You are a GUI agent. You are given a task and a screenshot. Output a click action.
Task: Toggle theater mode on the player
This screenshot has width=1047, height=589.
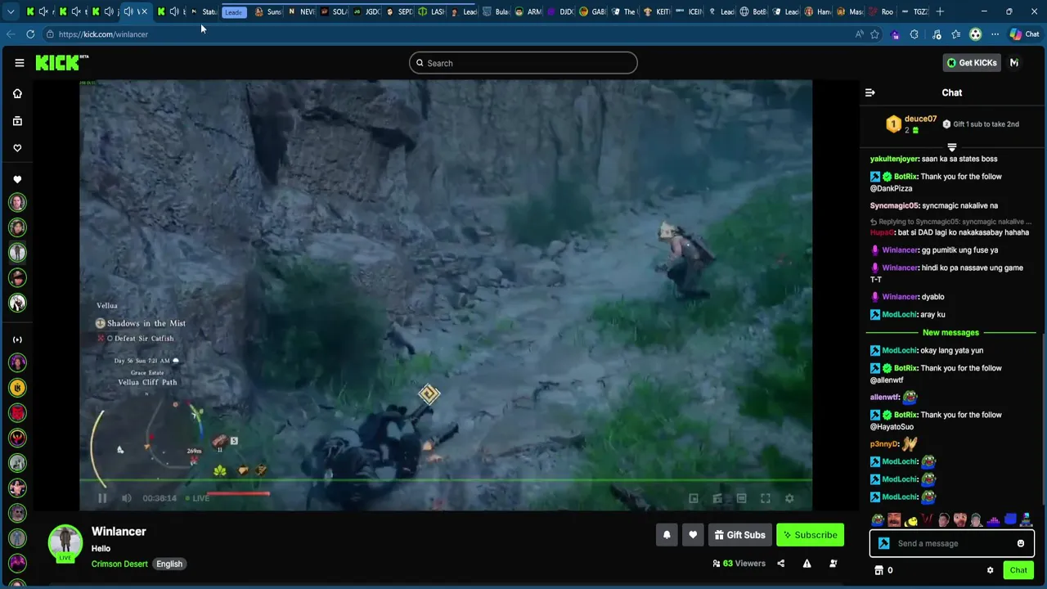click(741, 498)
